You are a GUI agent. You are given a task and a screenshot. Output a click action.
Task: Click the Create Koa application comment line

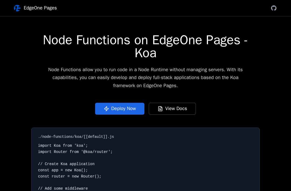tap(66, 164)
